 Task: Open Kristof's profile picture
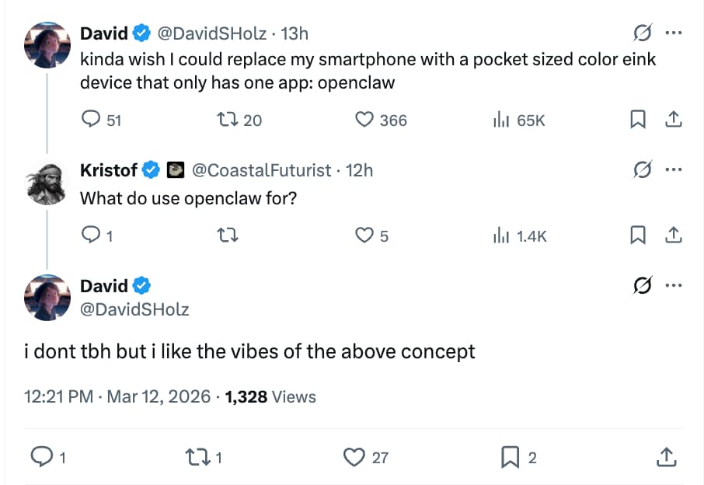point(47,183)
